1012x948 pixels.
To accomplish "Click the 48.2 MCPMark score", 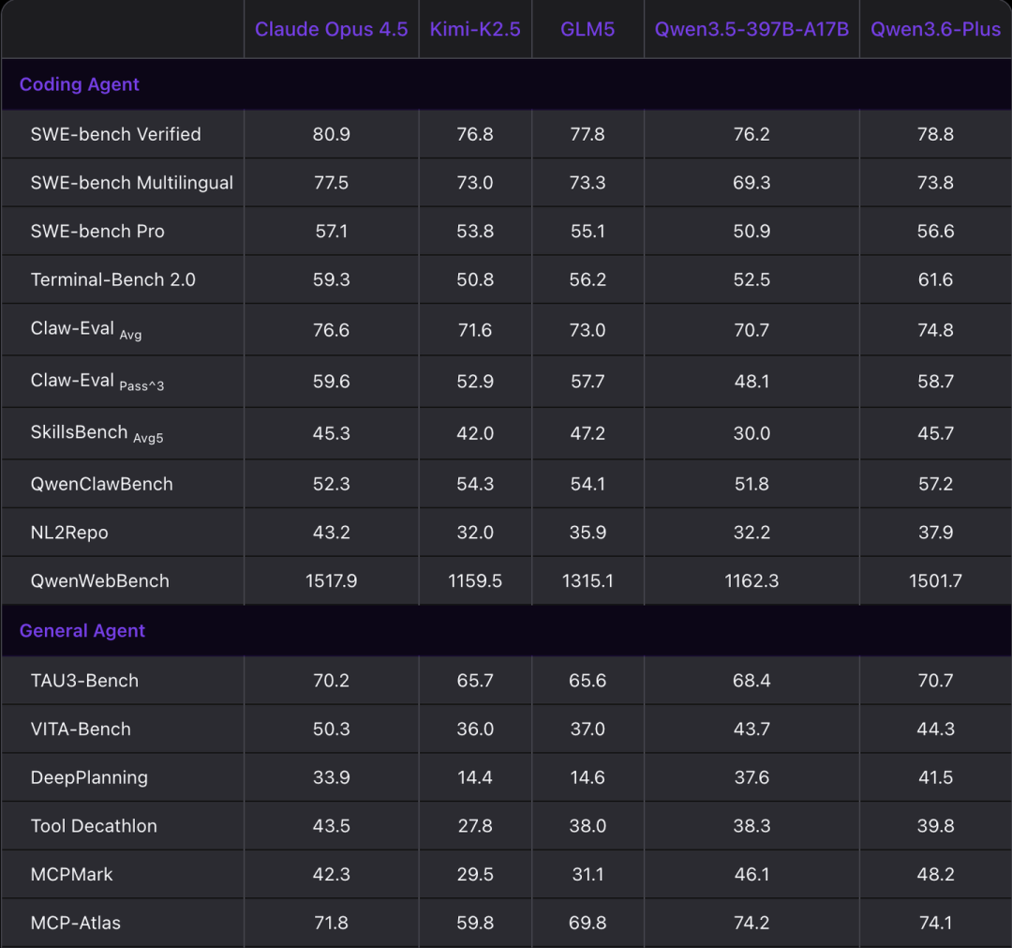I will pos(935,874).
